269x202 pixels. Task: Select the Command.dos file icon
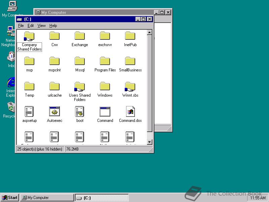pyautogui.click(x=130, y=111)
